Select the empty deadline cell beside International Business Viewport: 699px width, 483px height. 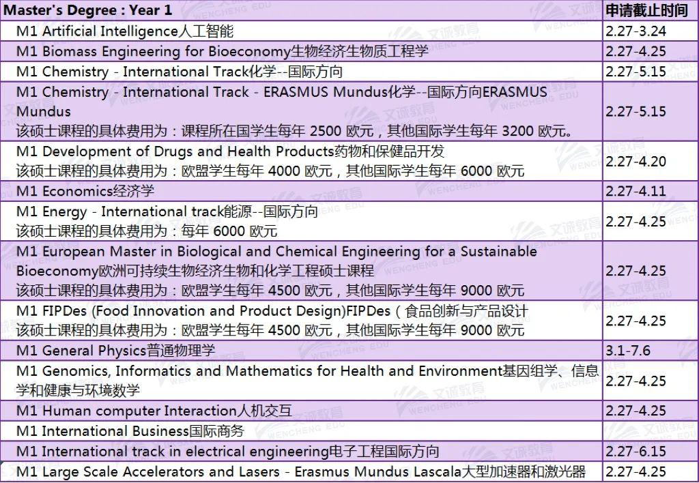click(x=648, y=430)
